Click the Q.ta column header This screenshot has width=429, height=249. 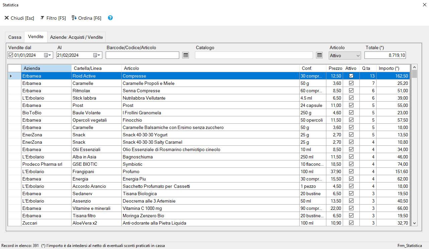click(368, 68)
